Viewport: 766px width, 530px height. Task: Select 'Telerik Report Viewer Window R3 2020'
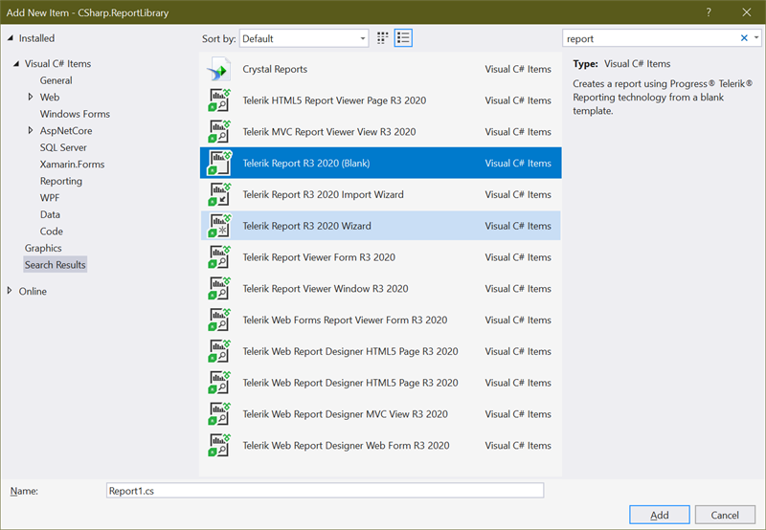326,288
